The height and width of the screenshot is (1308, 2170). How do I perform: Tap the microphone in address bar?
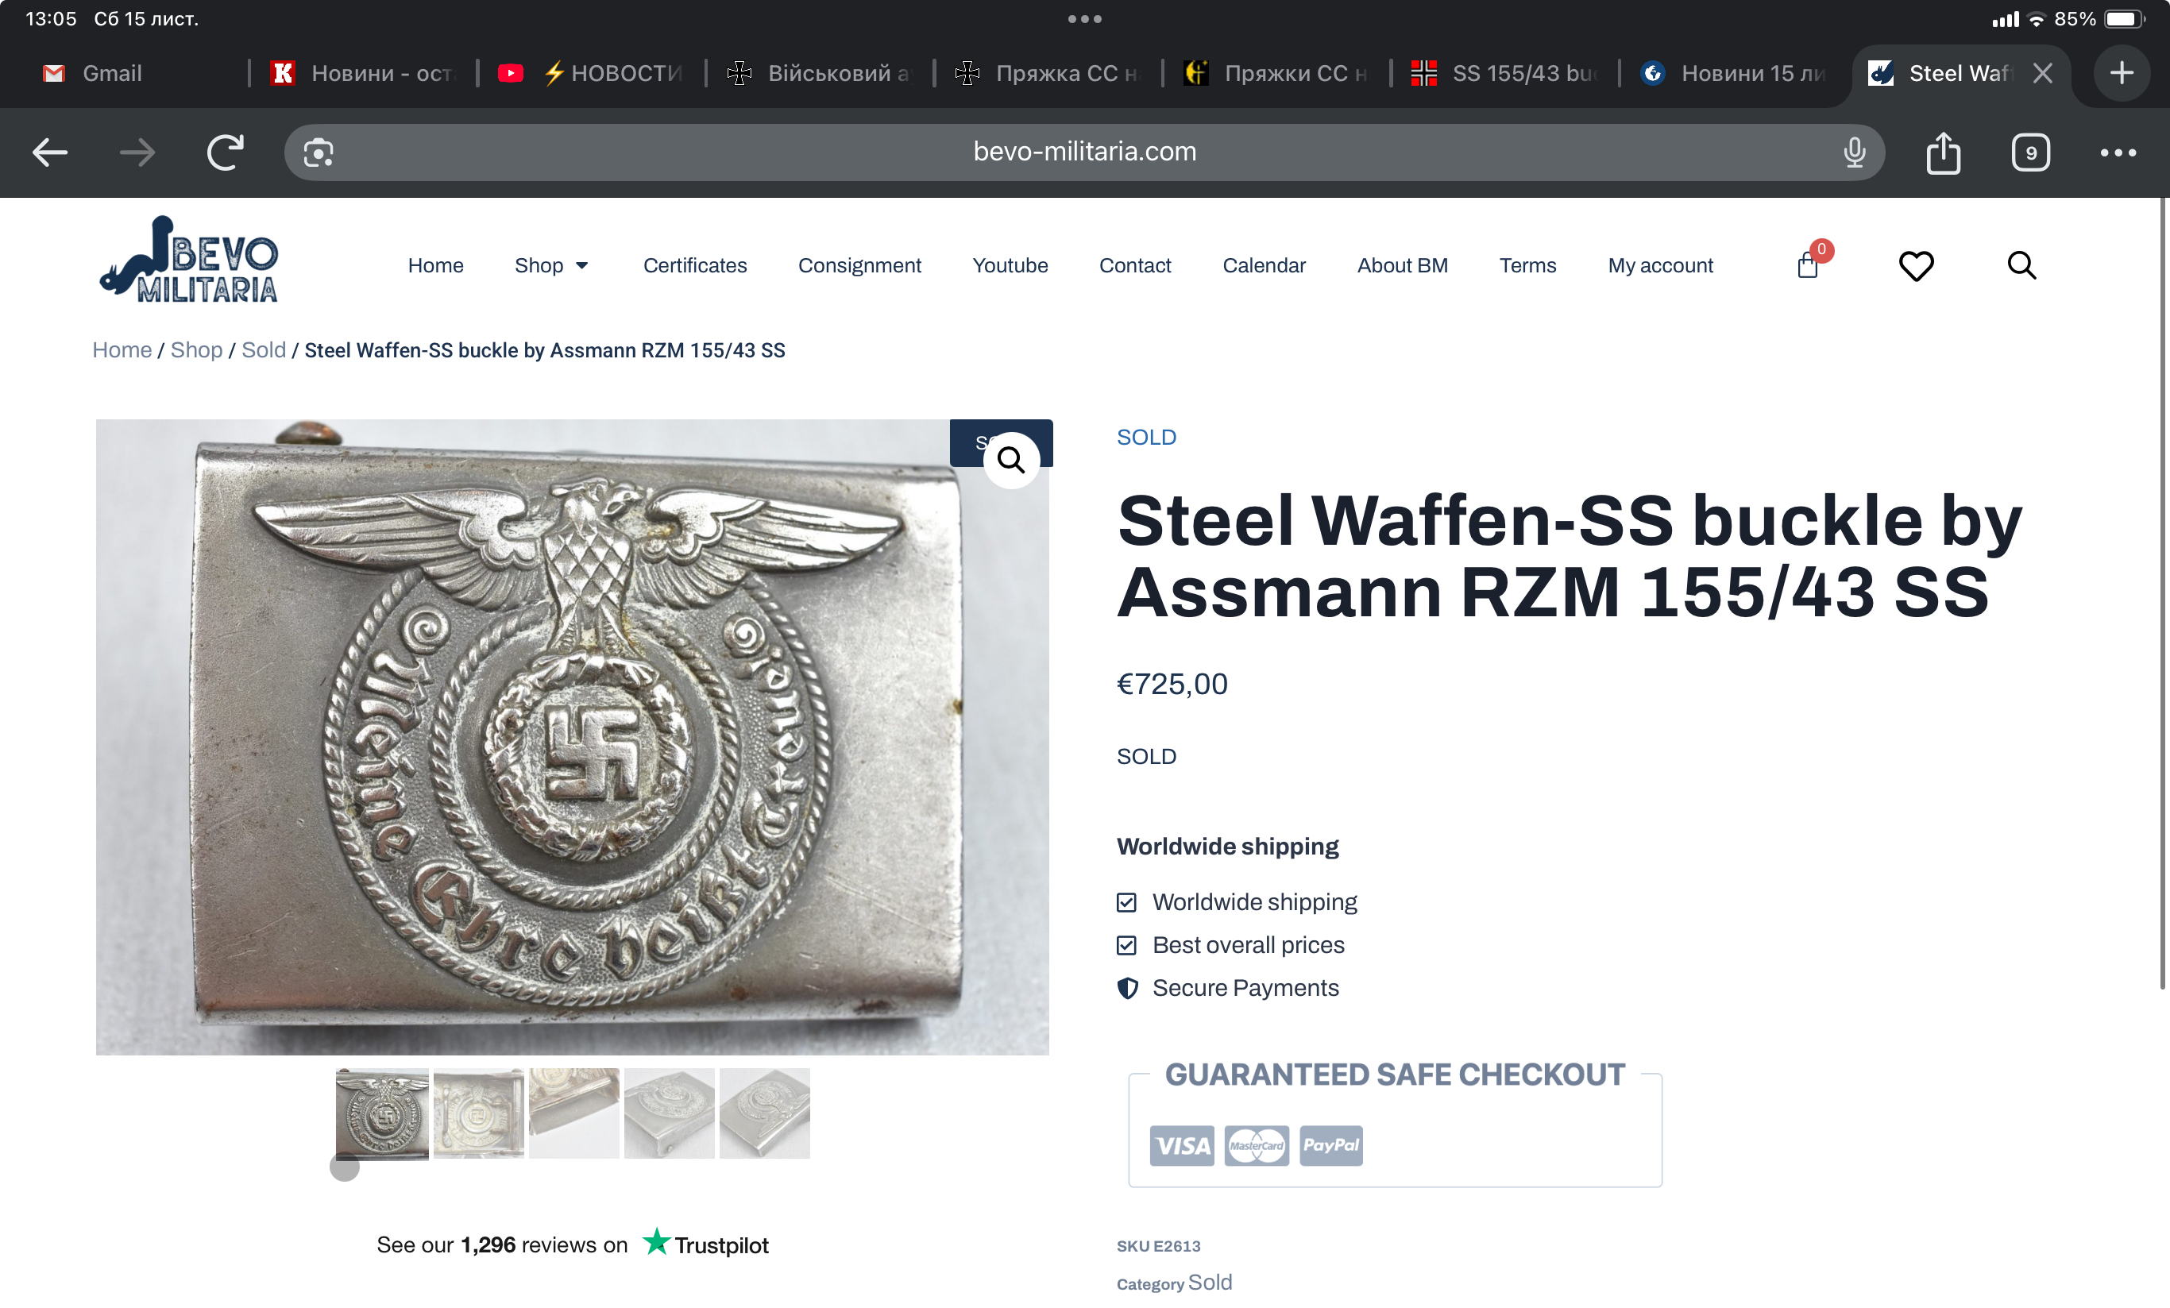(x=1854, y=152)
